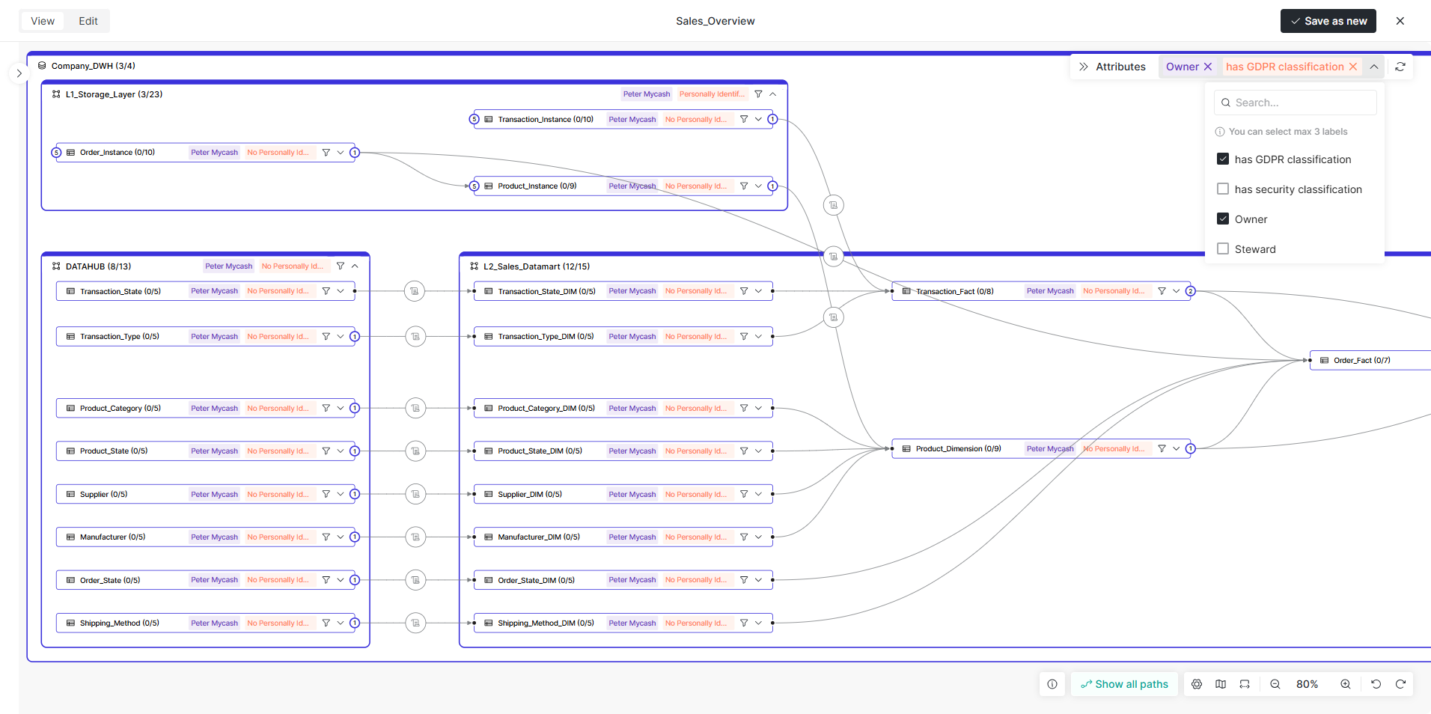Image resolution: width=1431 pixels, height=714 pixels.
Task: Switch to the Edit tab
Action: pos(87,20)
